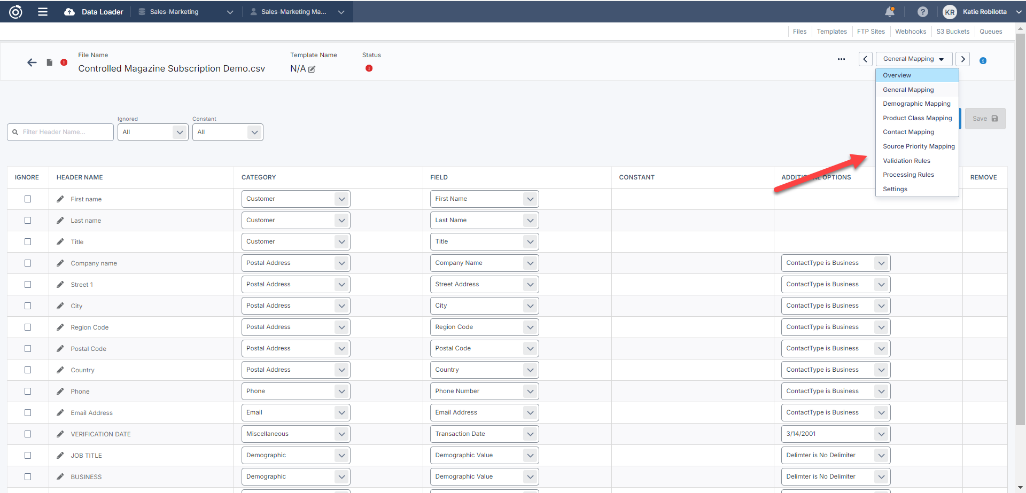
Task: Choose Demographic Mapping in the menu
Action: coord(916,104)
